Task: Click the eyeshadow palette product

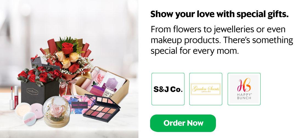Action: pyautogui.click(x=102, y=108)
